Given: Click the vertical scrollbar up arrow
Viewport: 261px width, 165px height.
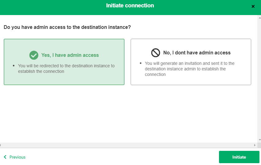Looking at the screenshot, I should point(259,18).
